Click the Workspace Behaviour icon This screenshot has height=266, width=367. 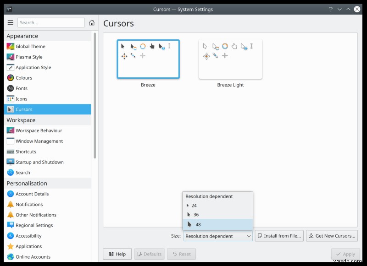point(11,130)
